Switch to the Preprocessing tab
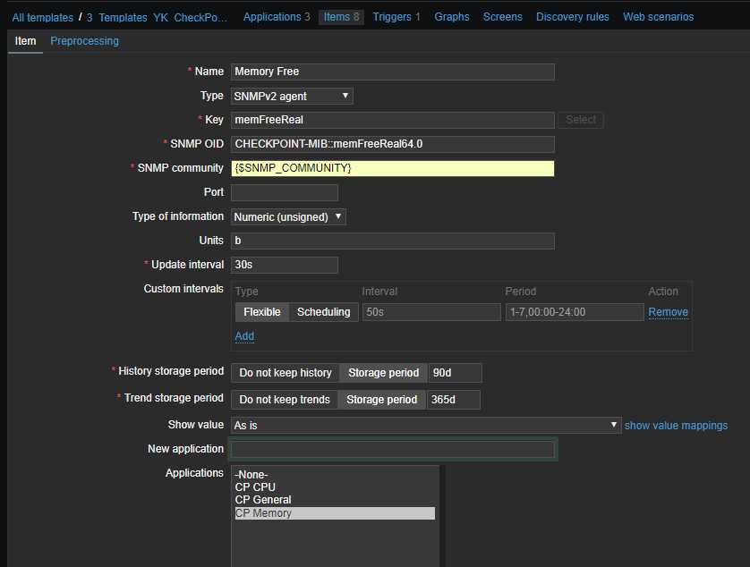Viewport: 750px width, 567px height. coord(84,41)
